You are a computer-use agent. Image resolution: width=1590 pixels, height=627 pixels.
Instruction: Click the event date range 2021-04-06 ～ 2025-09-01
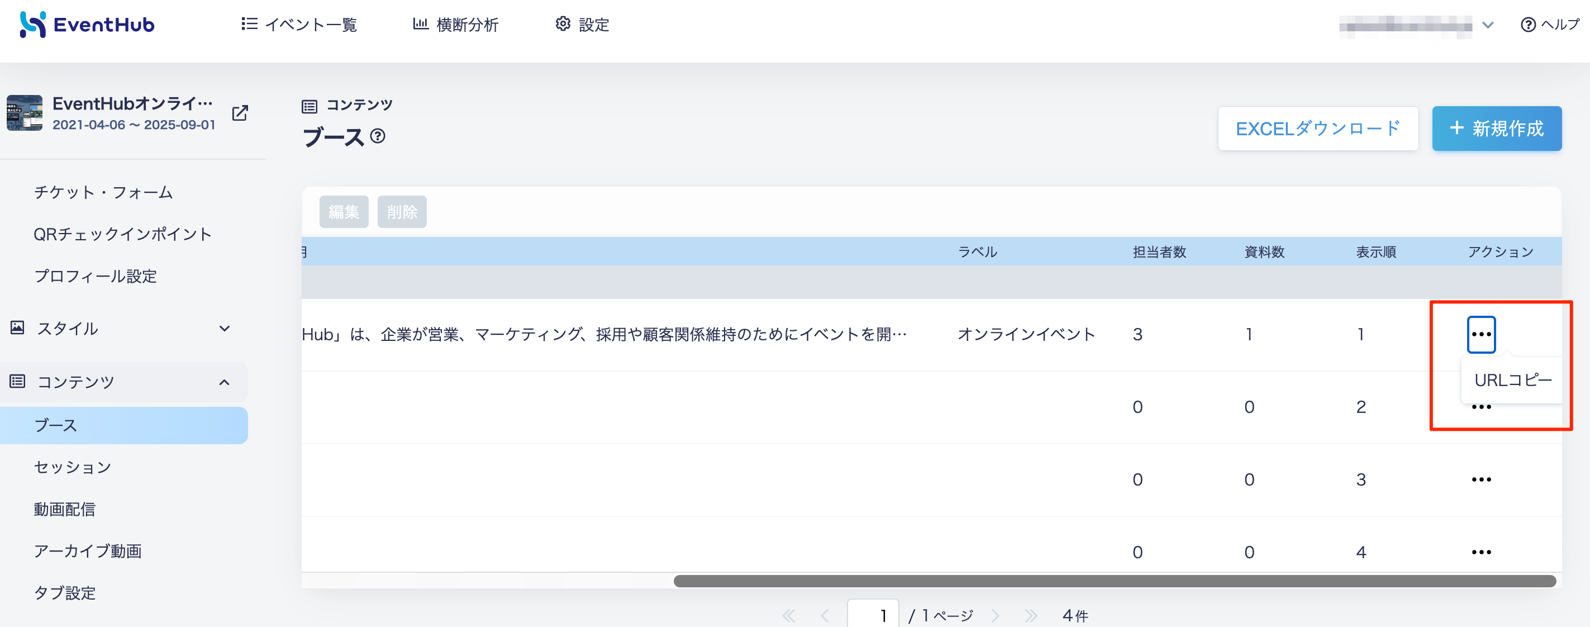click(134, 125)
